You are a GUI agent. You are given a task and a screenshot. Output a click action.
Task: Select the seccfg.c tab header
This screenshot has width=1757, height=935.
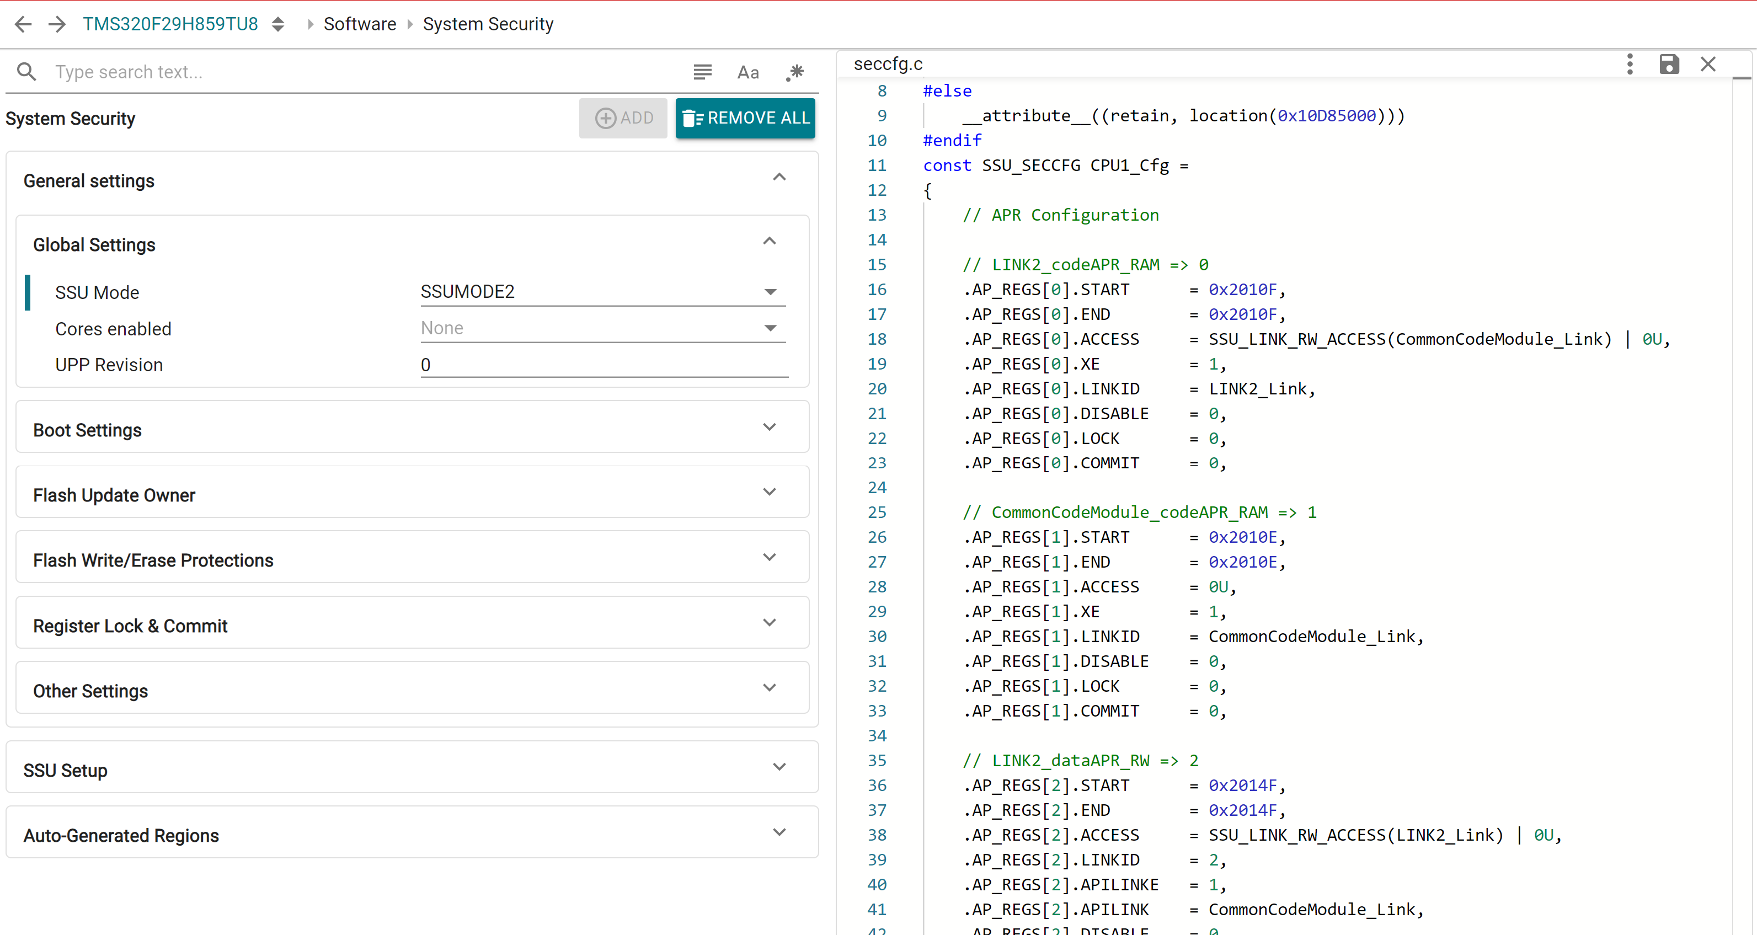[x=888, y=63]
